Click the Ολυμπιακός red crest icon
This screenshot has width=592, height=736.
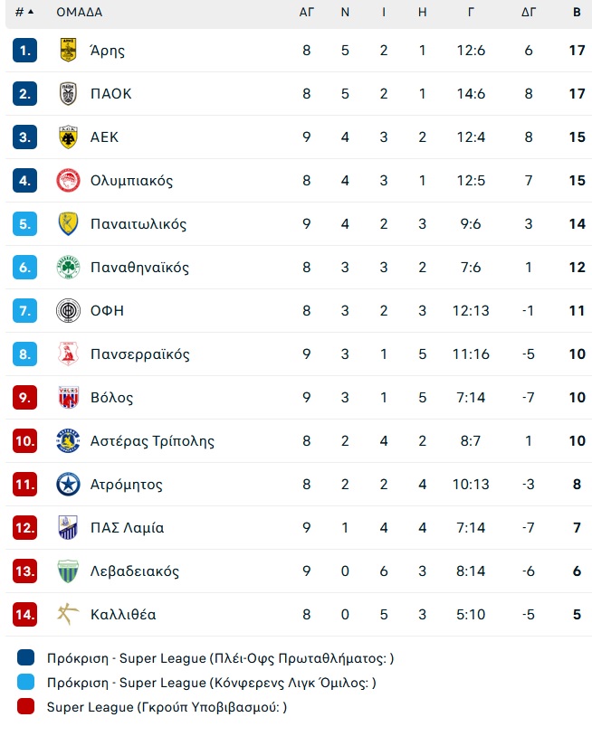(68, 180)
